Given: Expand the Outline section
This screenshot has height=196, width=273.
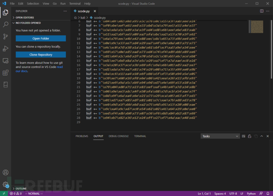Looking at the screenshot, I should 22,189.
